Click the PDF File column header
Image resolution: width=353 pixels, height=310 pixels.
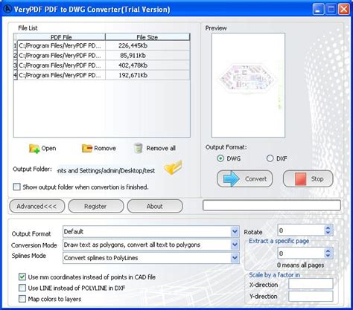pyautogui.click(x=61, y=37)
